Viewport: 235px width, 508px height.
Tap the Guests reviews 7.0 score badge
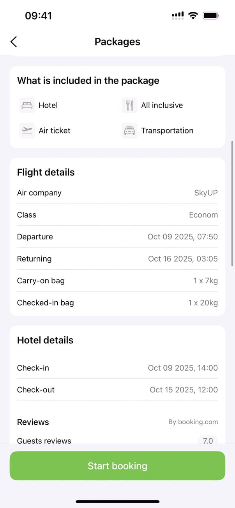click(208, 441)
